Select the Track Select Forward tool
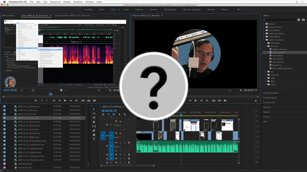The image size is (307, 172). point(94,113)
